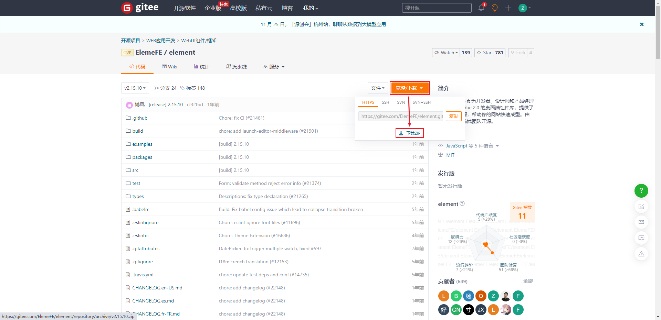This screenshot has width=661, height=320.
Task: Switch to the Wiki tab
Action: point(169,67)
